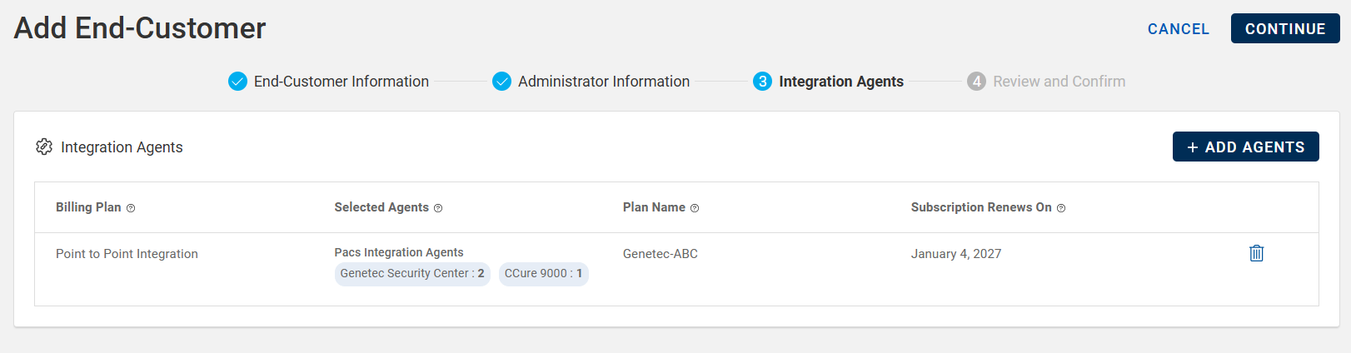Cancel adding the end-customer
Image resolution: width=1351 pixels, height=353 pixels.
(x=1178, y=29)
